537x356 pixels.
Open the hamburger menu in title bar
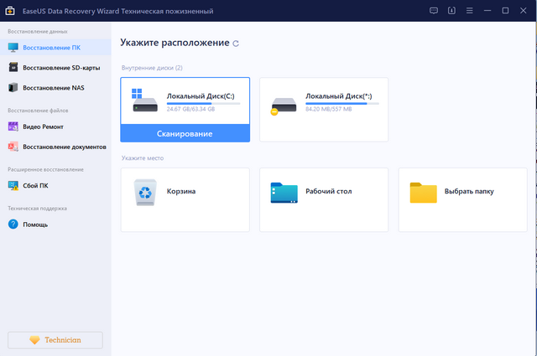click(470, 10)
